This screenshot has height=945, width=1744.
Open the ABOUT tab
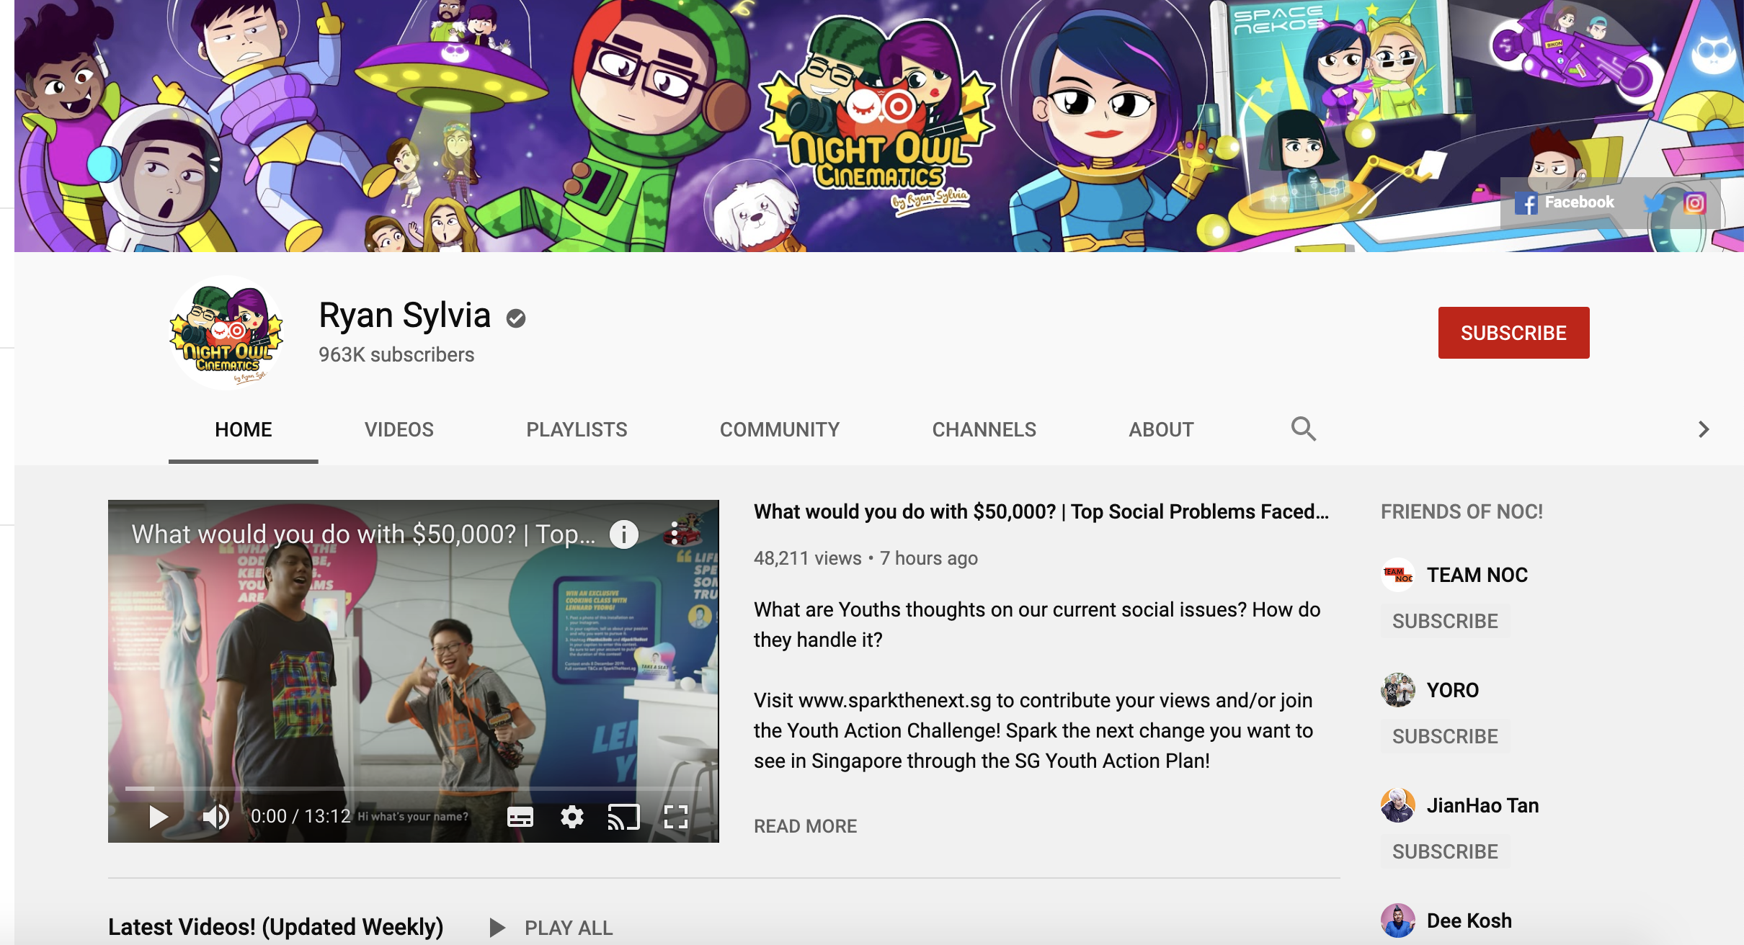pos(1162,430)
